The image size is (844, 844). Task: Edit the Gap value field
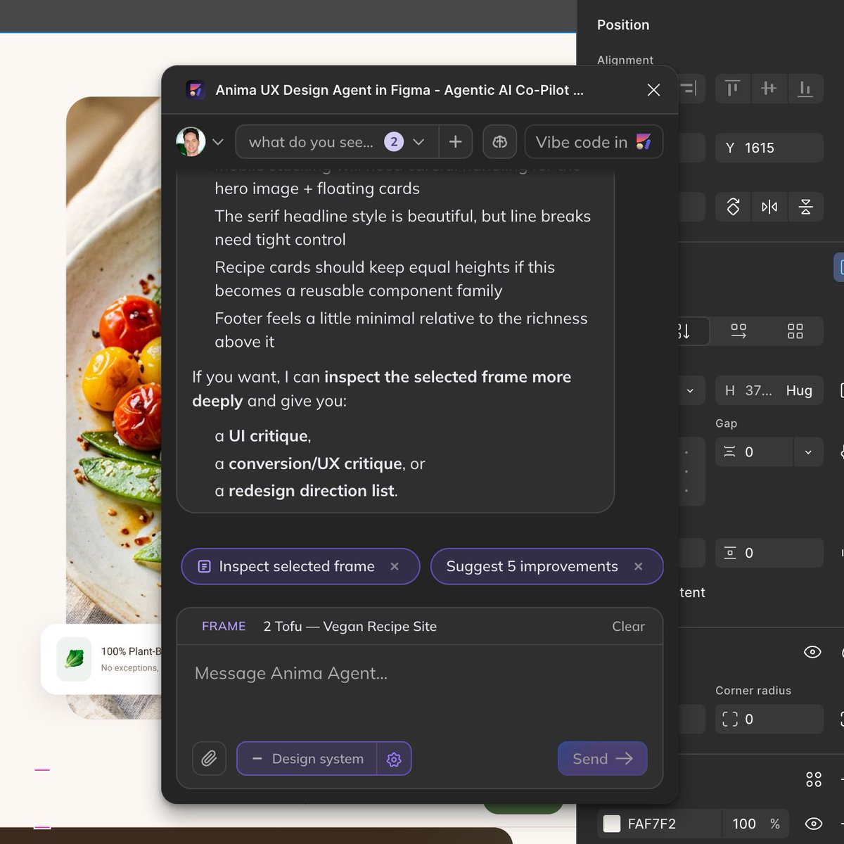click(755, 452)
